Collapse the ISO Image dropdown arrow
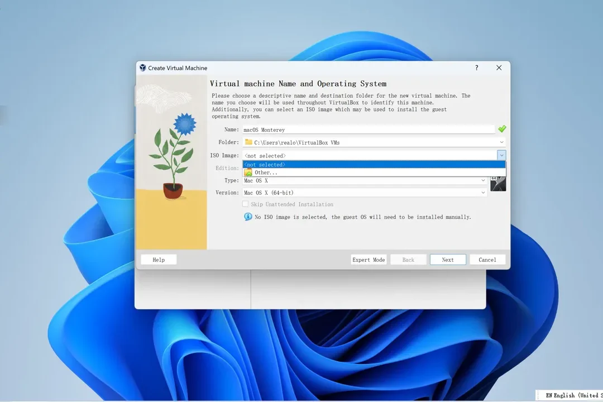603x402 pixels. point(501,155)
